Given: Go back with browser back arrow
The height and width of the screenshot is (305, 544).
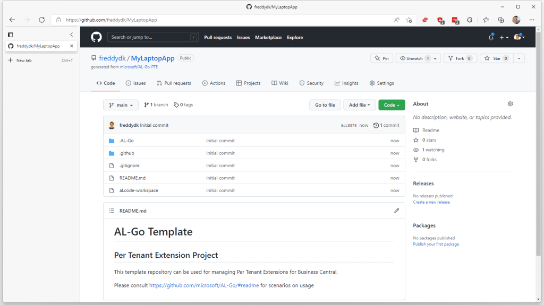Looking at the screenshot, I should (x=12, y=20).
